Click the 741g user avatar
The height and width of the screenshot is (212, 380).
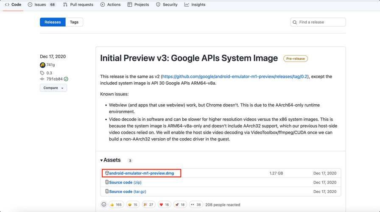(42, 65)
